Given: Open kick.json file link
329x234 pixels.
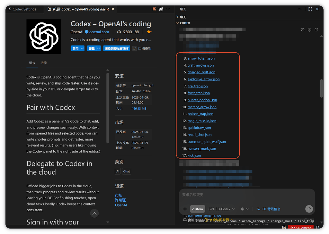Looking at the screenshot, I should (194, 155).
